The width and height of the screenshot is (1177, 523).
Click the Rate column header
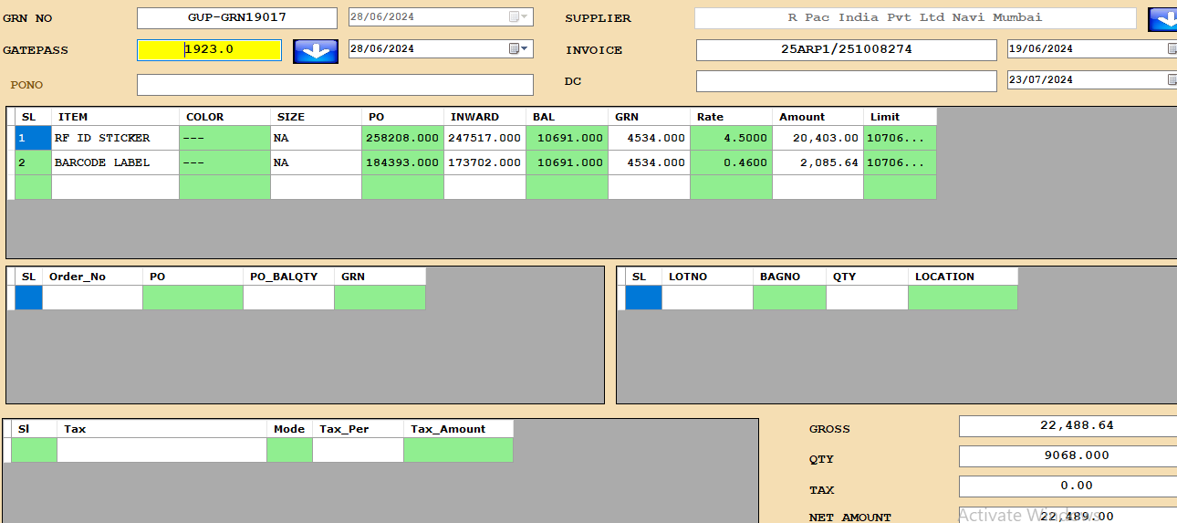pyautogui.click(x=730, y=117)
